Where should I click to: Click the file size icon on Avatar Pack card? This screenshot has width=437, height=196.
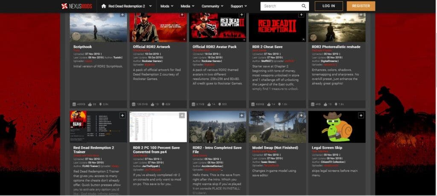coord(193,104)
